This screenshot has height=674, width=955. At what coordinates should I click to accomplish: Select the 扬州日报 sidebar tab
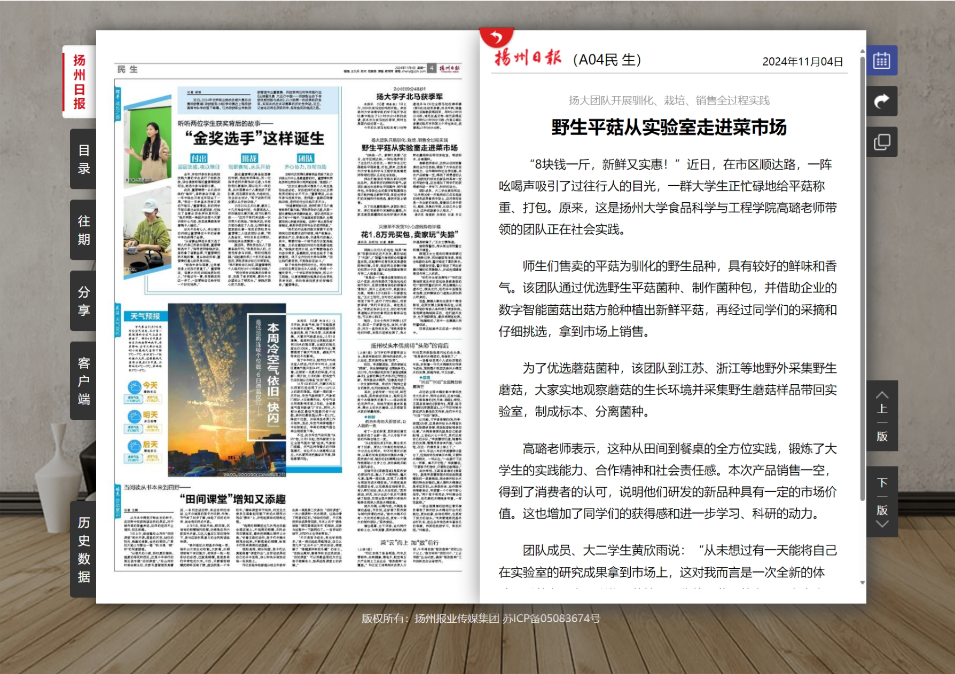[x=79, y=82]
